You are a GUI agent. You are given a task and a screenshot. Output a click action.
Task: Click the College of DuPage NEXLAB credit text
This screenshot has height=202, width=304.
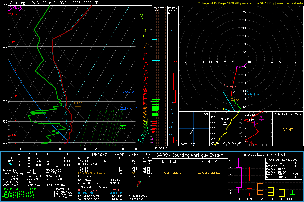(250, 3)
